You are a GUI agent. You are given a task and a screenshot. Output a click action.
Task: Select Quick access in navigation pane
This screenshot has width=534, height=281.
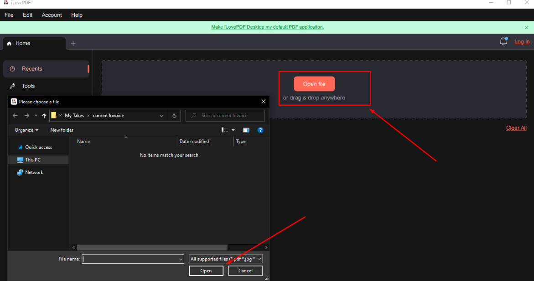pyautogui.click(x=38, y=147)
